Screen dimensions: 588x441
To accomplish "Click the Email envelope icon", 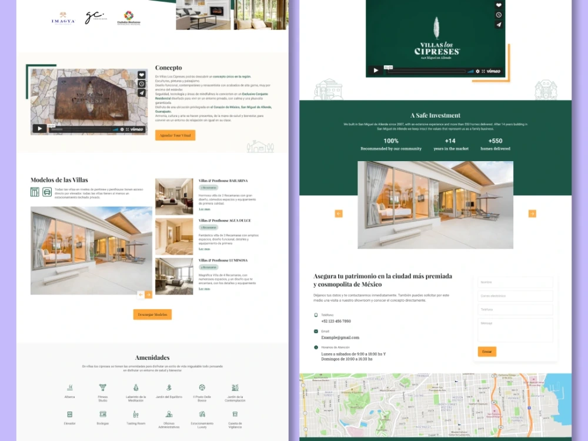I will click(316, 332).
